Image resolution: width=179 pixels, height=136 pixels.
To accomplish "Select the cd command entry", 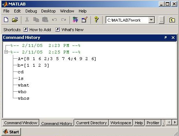I will 21,72.
